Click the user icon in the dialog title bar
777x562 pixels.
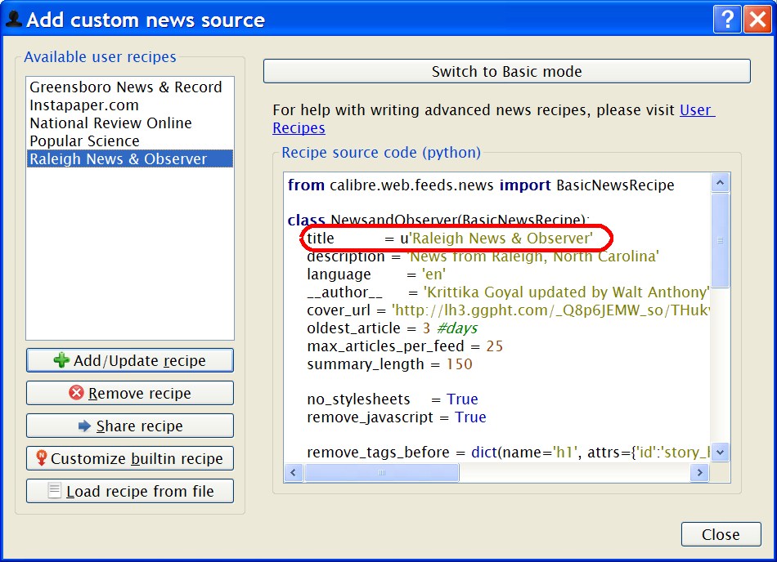(13, 19)
